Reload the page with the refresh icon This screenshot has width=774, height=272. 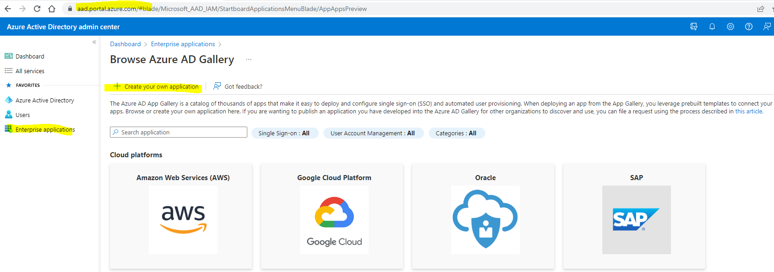tap(37, 9)
